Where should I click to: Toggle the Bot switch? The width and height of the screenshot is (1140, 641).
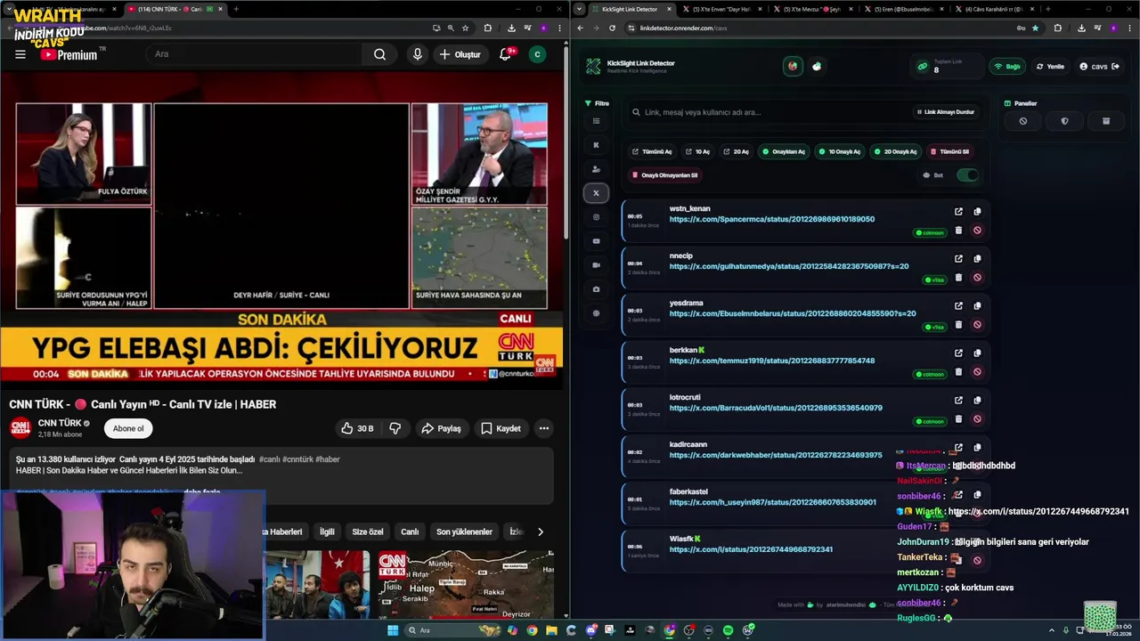[x=966, y=175]
